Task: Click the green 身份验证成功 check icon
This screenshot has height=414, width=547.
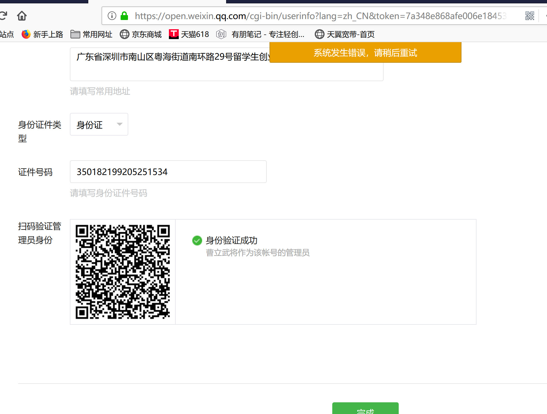Action: pyautogui.click(x=197, y=241)
